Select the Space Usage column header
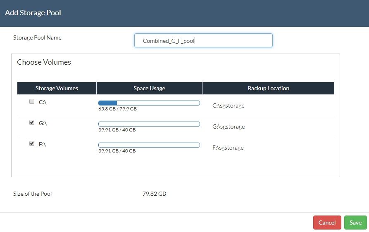The width and height of the screenshot is (369, 232). click(149, 88)
